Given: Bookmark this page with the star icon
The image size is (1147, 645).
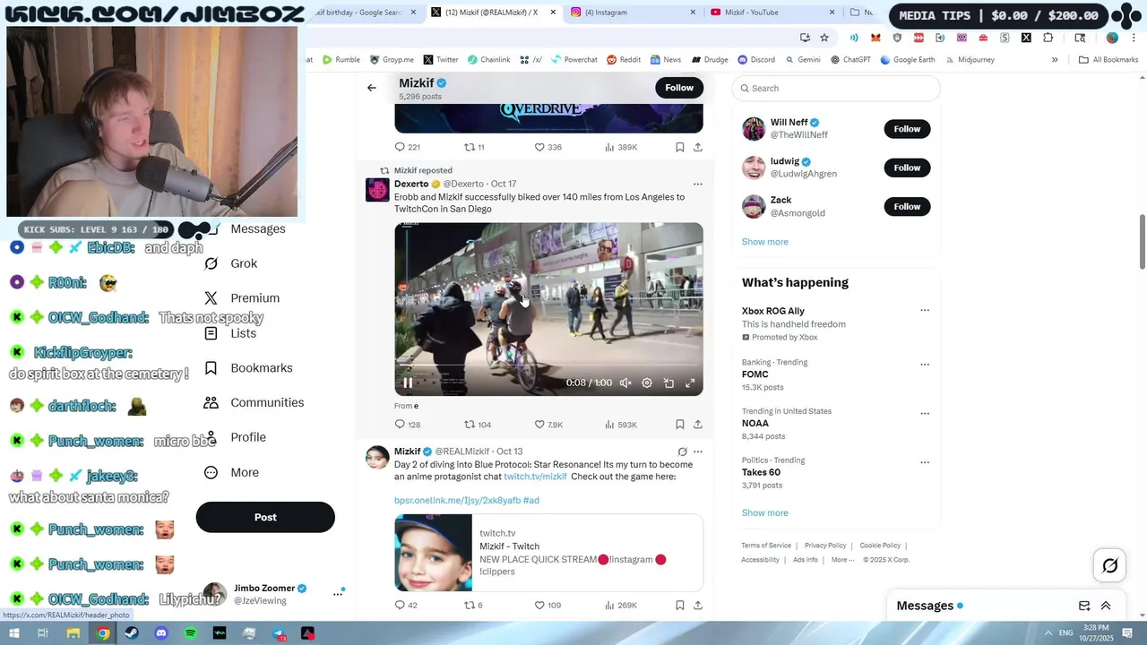Looking at the screenshot, I should tap(824, 38).
